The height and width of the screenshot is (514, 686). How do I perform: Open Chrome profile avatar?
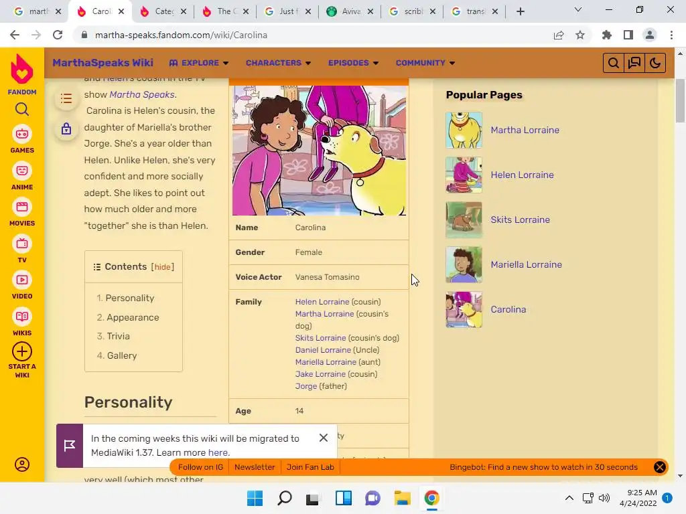point(650,35)
